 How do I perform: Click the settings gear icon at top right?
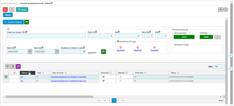click(221, 9)
